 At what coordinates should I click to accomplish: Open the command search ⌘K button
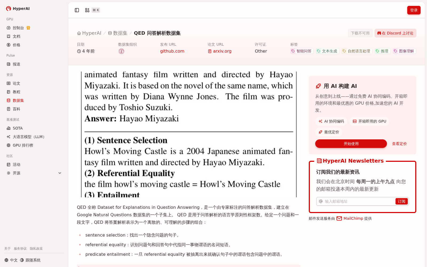(x=92, y=10)
